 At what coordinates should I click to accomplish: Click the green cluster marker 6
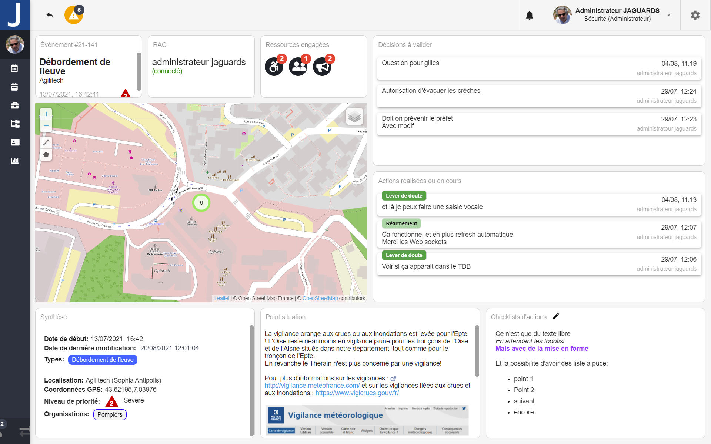click(201, 203)
